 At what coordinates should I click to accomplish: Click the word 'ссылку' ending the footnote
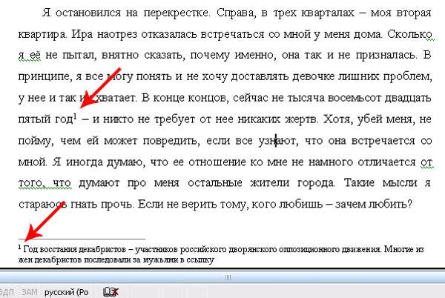(x=200, y=259)
